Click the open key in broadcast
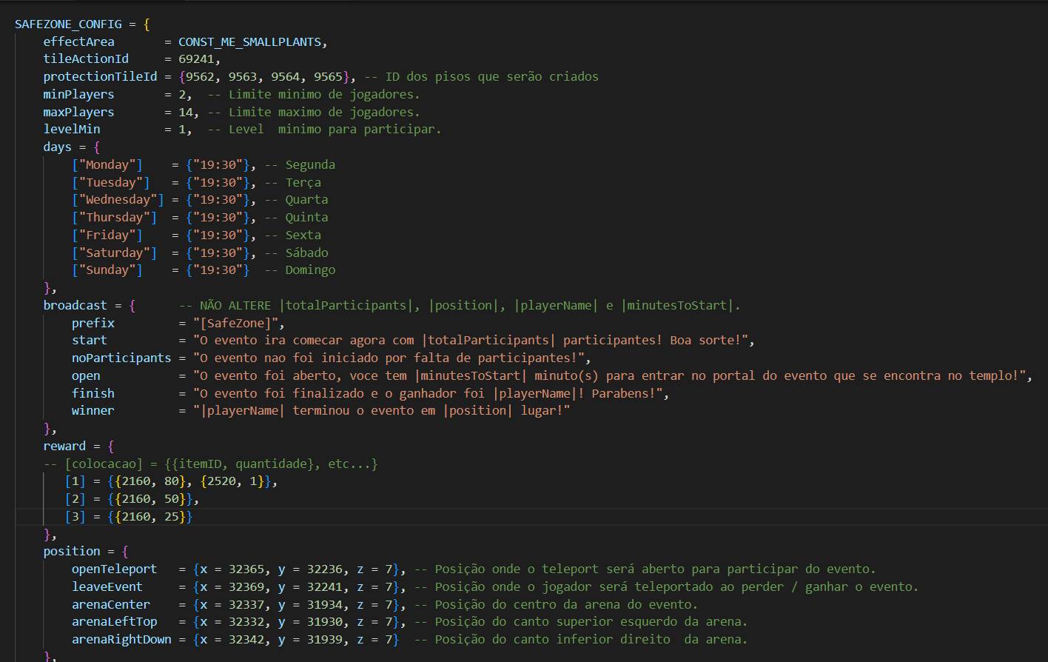The height and width of the screenshot is (662, 1048). pos(86,376)
